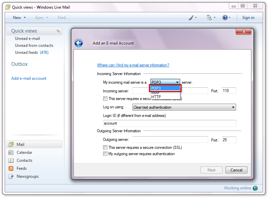
Task: Click the Incoming server text field
Action: pos(170,91)
